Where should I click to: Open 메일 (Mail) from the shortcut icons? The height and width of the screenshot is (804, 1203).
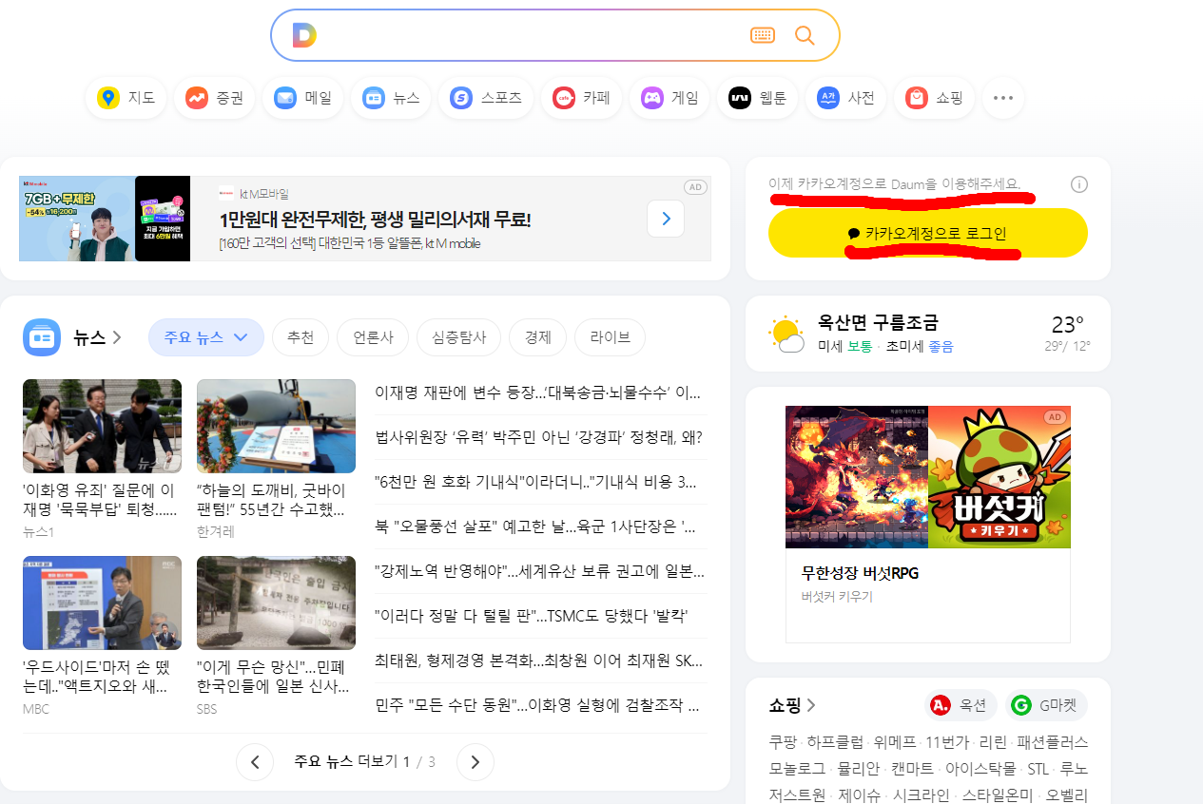pyautogui.click(x=301, y=97)
